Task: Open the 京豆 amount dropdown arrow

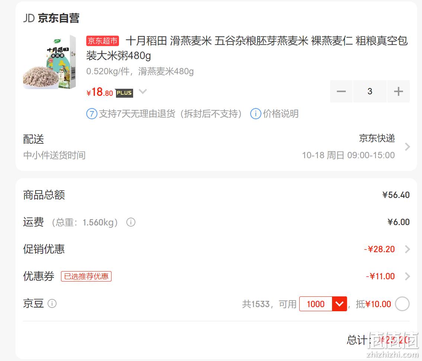Action: pyautogui.click(x=339, y=304)
